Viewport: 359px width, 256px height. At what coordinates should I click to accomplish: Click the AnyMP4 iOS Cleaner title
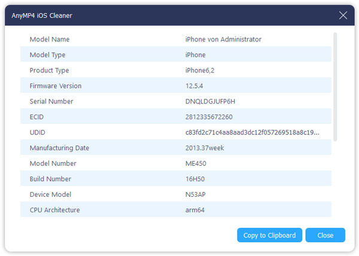pos(38,15)
